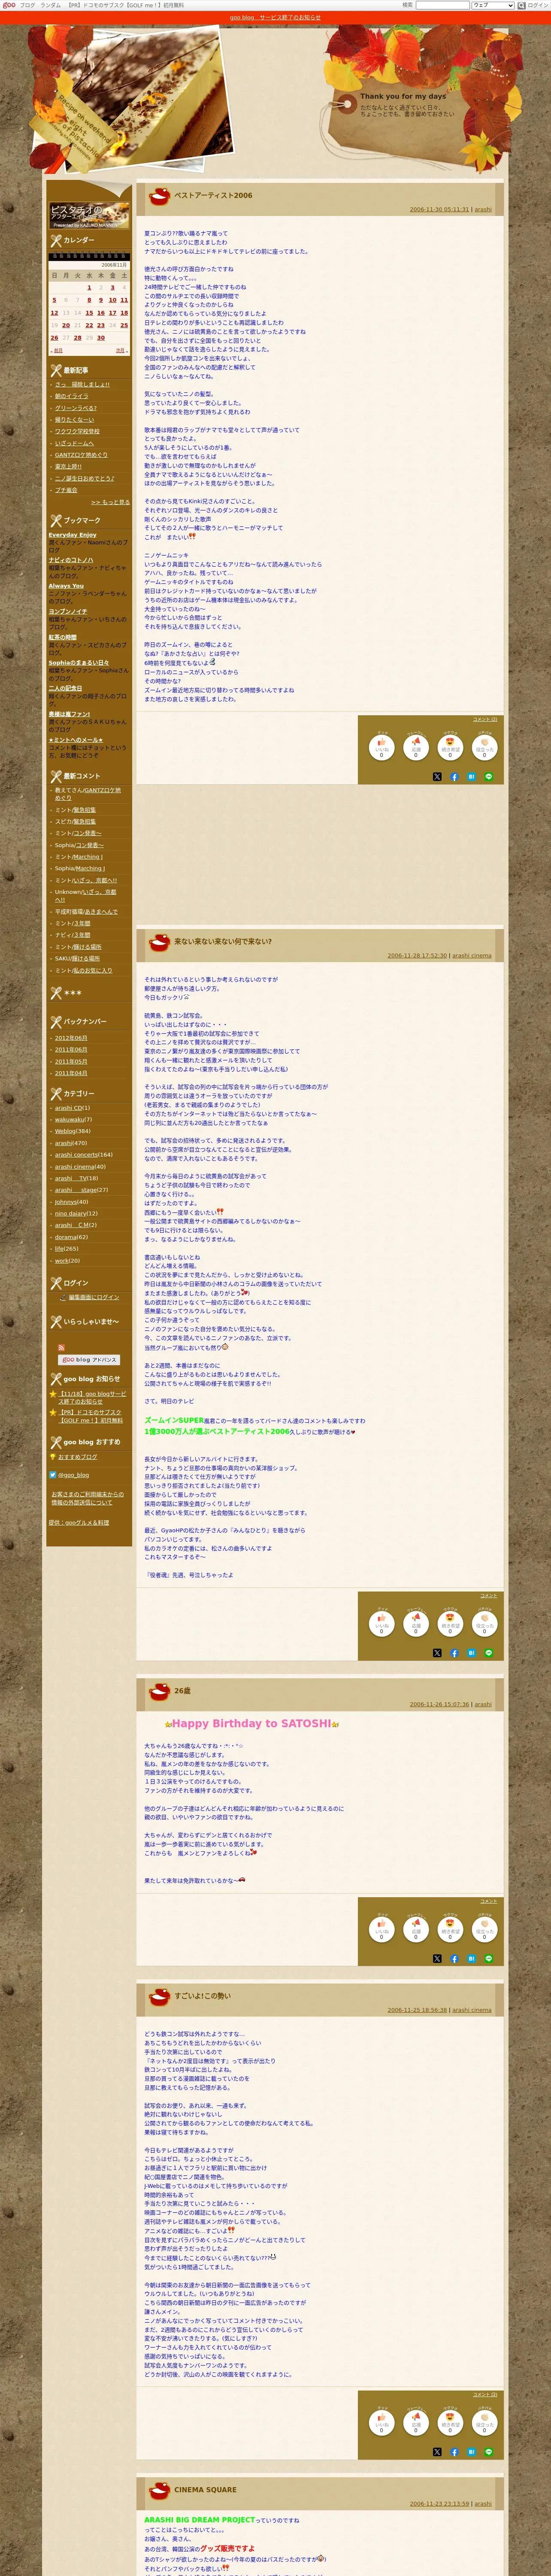551x2576 pixels.
Task: Open the dorama category
Action: [x=66, y=1237]
